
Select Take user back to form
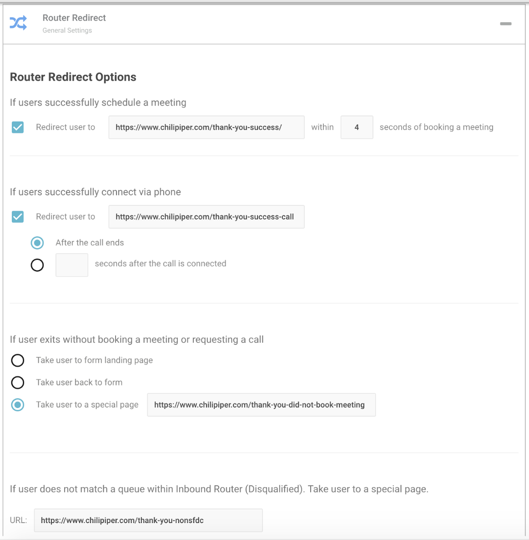coord(17,383)
